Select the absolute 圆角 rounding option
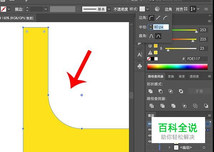Image resolution: width=214 pixels, height=152 pixels. (x=151, y=36)
